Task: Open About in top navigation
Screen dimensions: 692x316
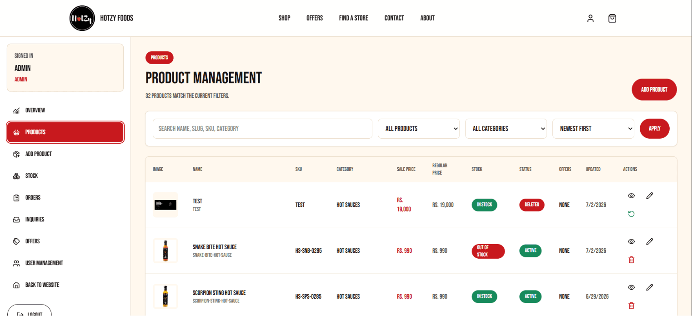Action: click(427, 18)
